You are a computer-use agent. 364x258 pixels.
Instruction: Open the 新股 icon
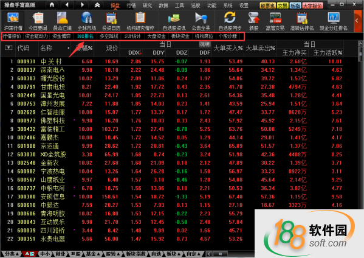click(254, 21)
